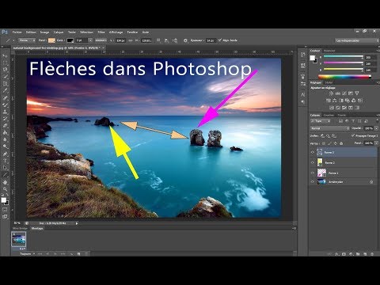Select the Zoom tool
The image size is (380, 285).
(5, 189)
